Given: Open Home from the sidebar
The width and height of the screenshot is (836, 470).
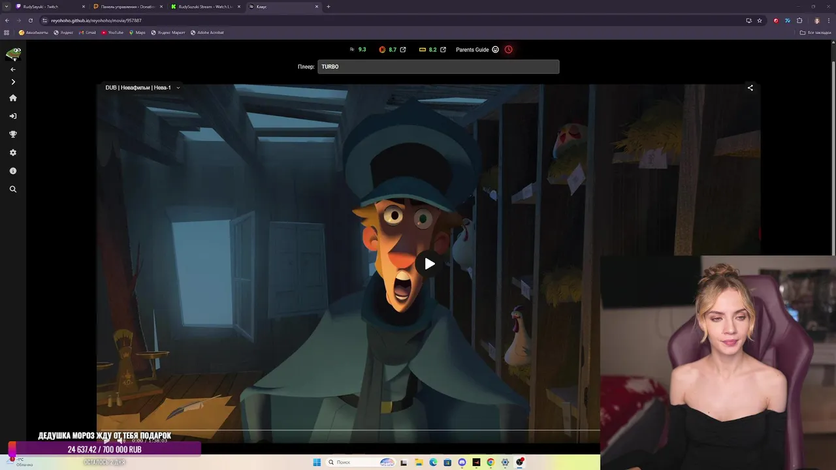Looking at the screenshot, I should tap(12, 98).
